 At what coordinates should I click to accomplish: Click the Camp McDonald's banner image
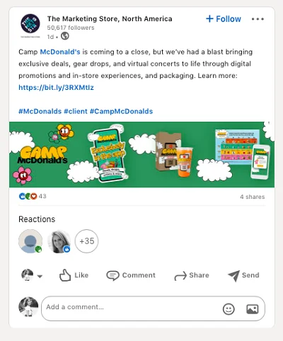pyautogui.click(x=141, y=154)
